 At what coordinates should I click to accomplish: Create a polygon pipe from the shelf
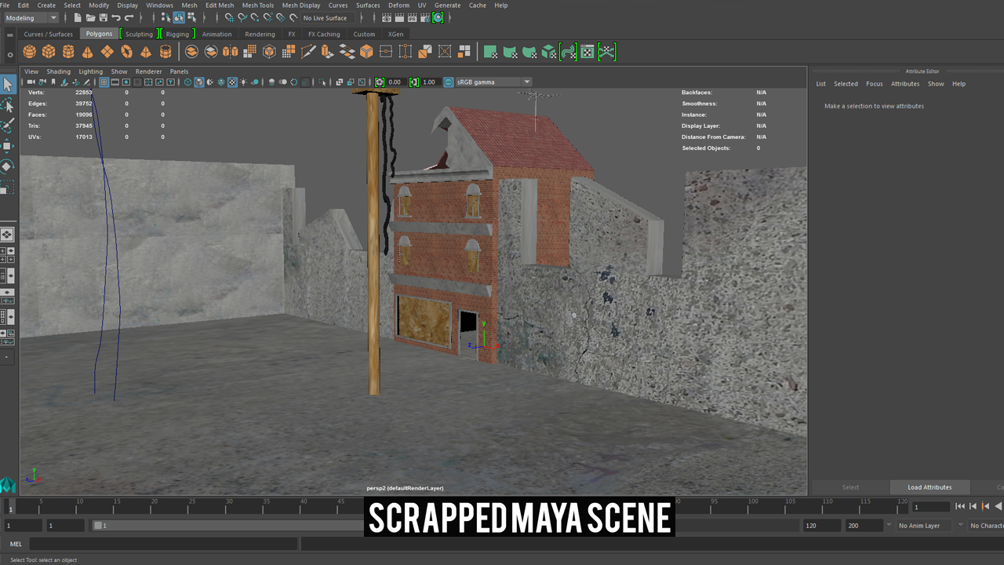[x=166, y=52]
